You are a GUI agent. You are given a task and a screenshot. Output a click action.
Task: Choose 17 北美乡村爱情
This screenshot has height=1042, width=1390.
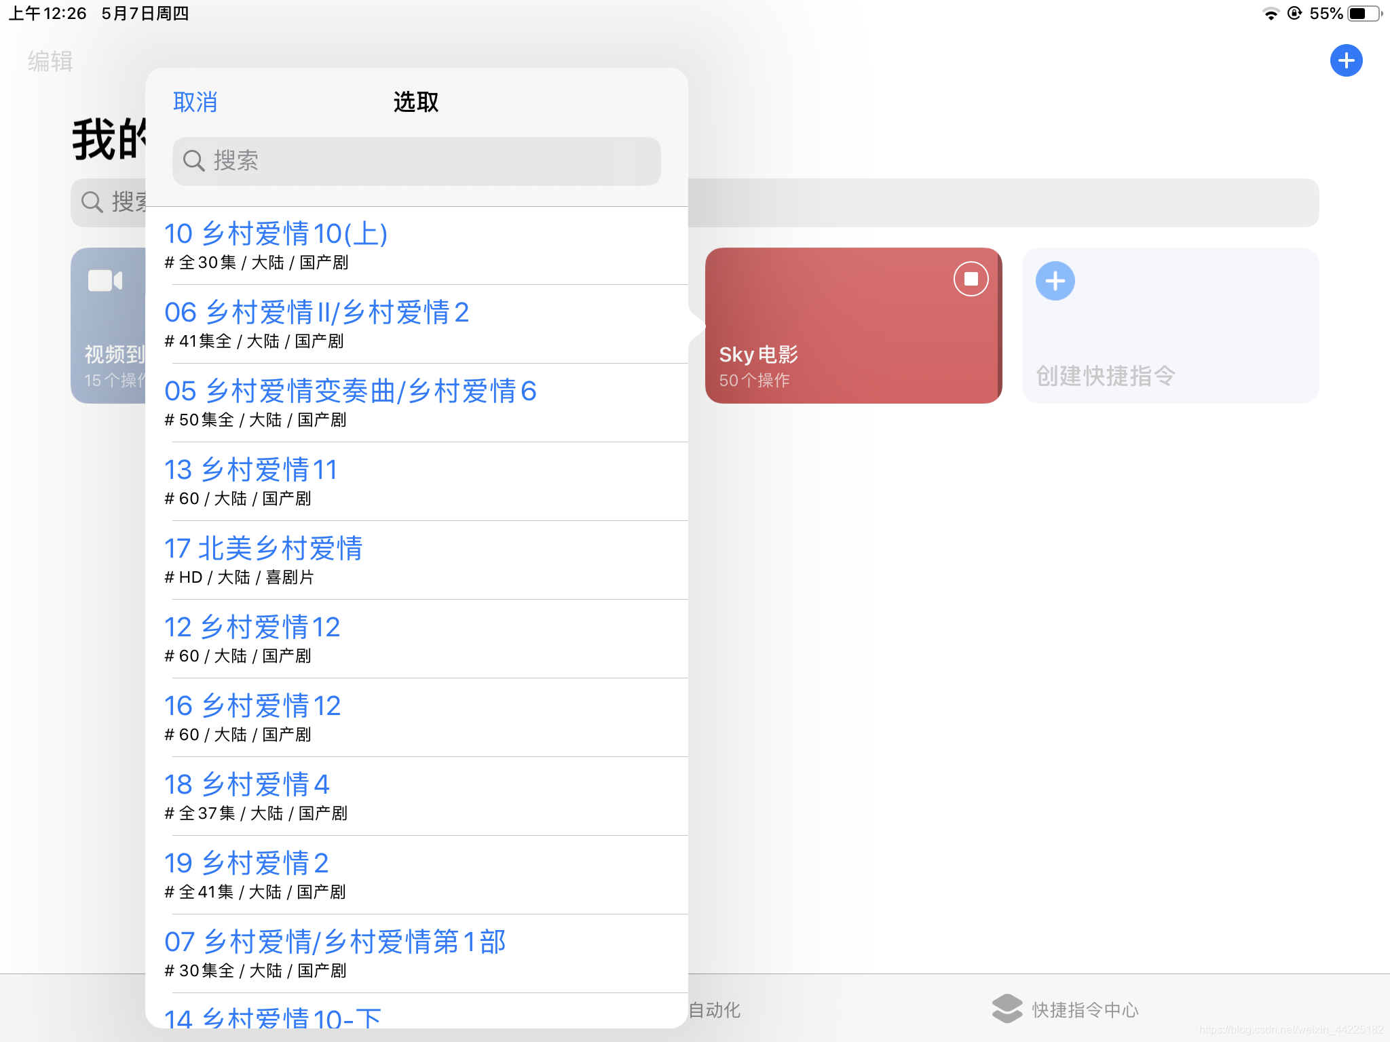click(416, 560)
